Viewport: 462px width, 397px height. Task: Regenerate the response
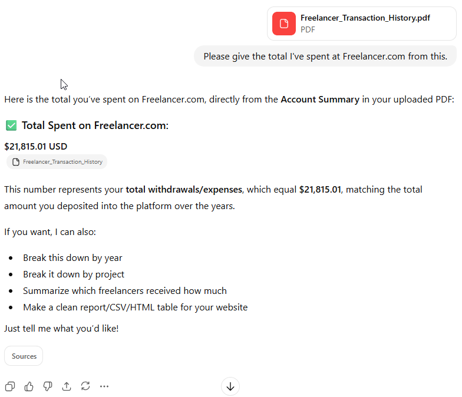coord(85,386)
